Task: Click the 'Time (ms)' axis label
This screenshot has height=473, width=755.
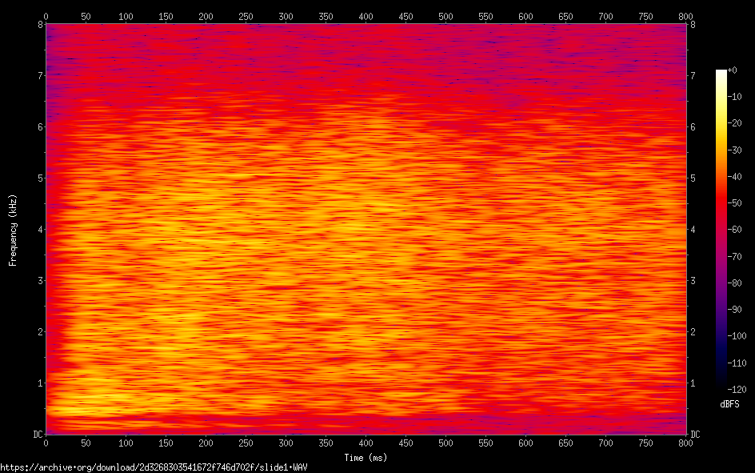Action: [366, 458]
